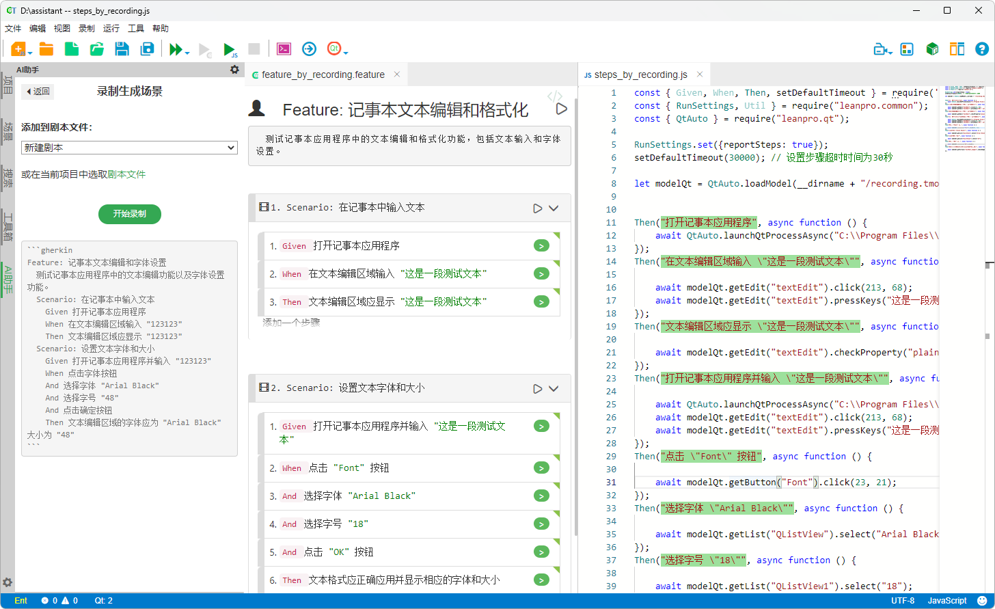Click the feature description text box

[x=409, y=146]
